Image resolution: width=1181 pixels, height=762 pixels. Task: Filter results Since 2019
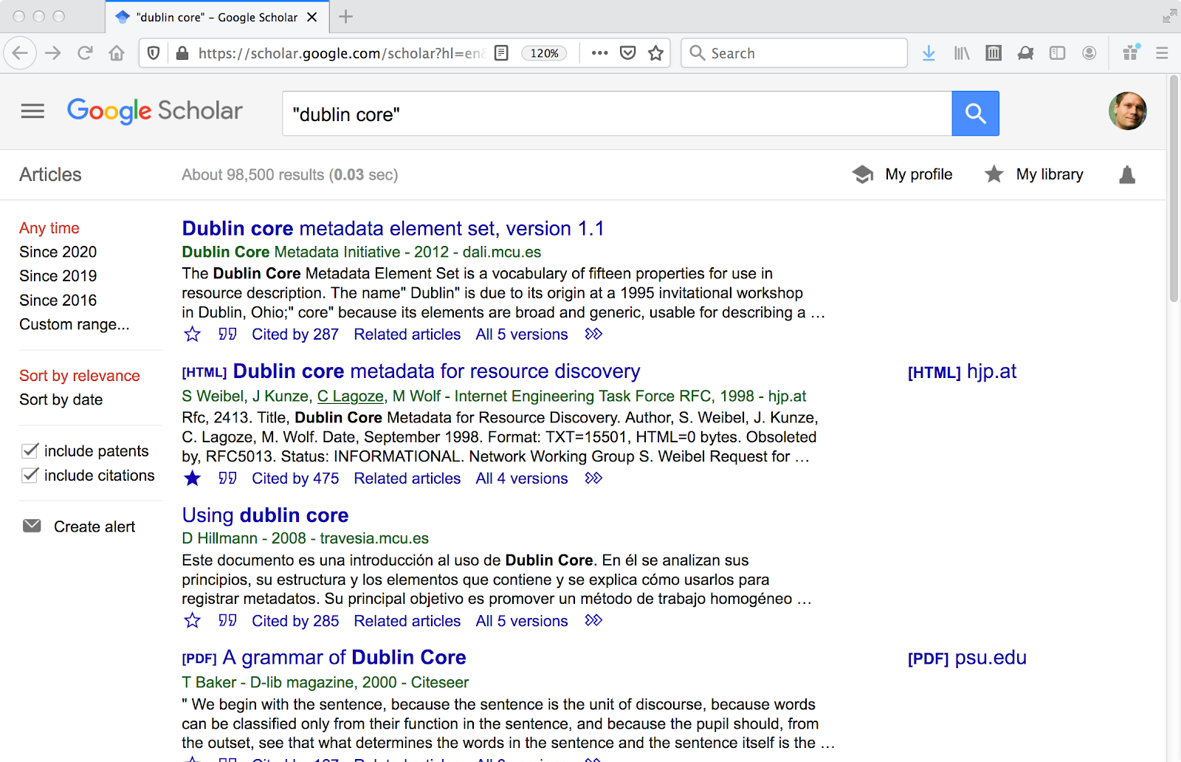58,275
